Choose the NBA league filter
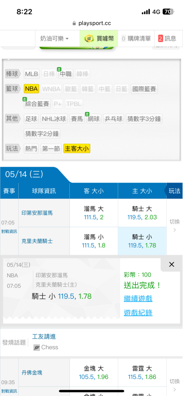183x396 pixels. 31,89
